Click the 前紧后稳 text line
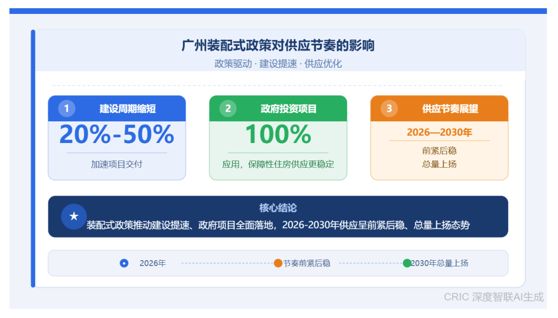This screenshot has height=318, width=558. point(439,151)
